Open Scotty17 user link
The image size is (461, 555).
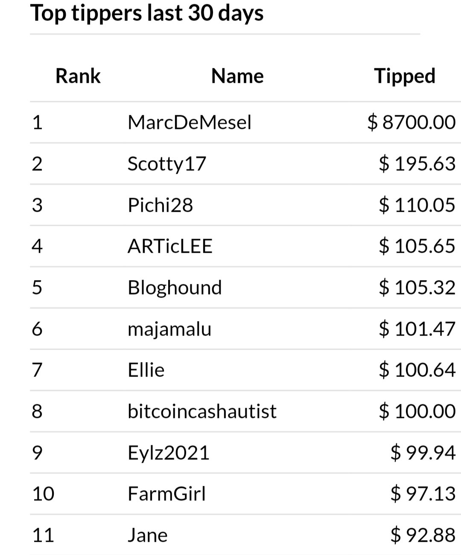tap(167, 164)
